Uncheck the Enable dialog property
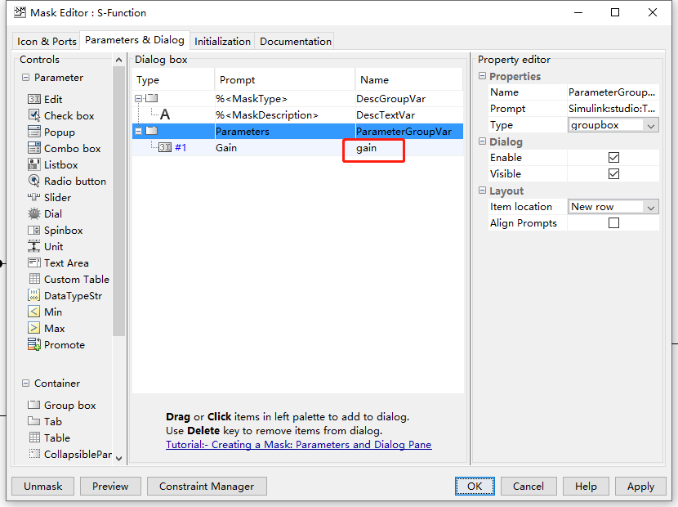Screen dimensions: 678x507 [x=613, y=157]
